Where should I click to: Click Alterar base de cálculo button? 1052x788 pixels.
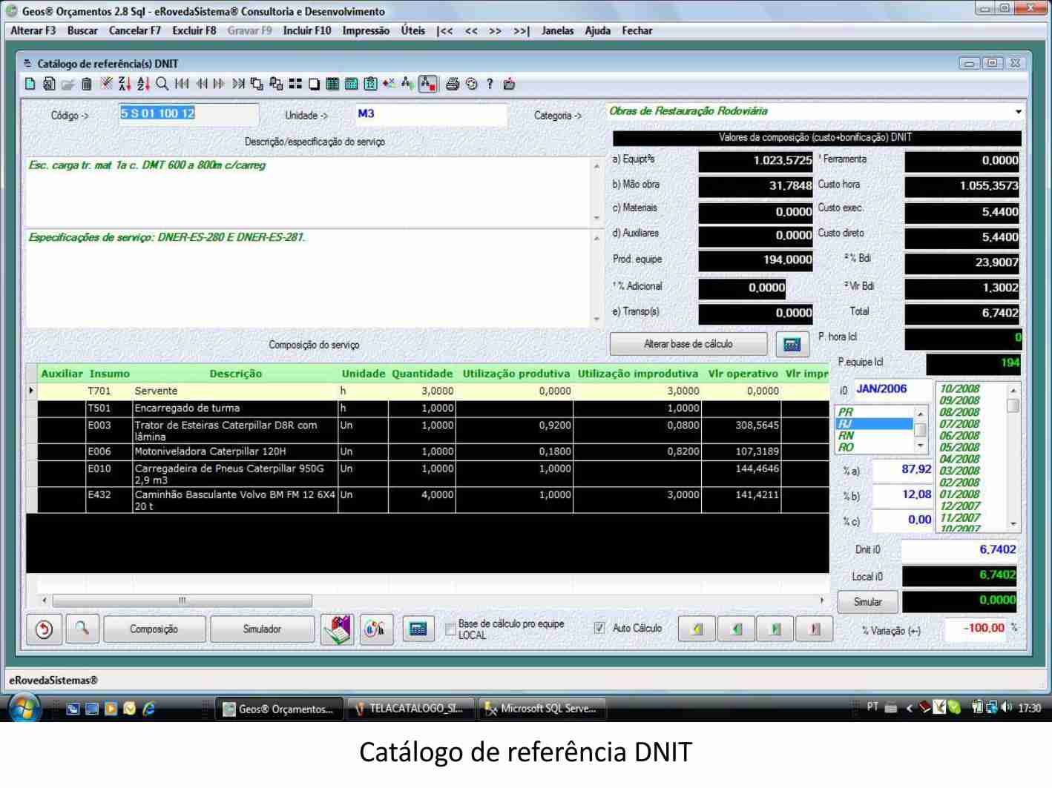click(x=688, y=344)
